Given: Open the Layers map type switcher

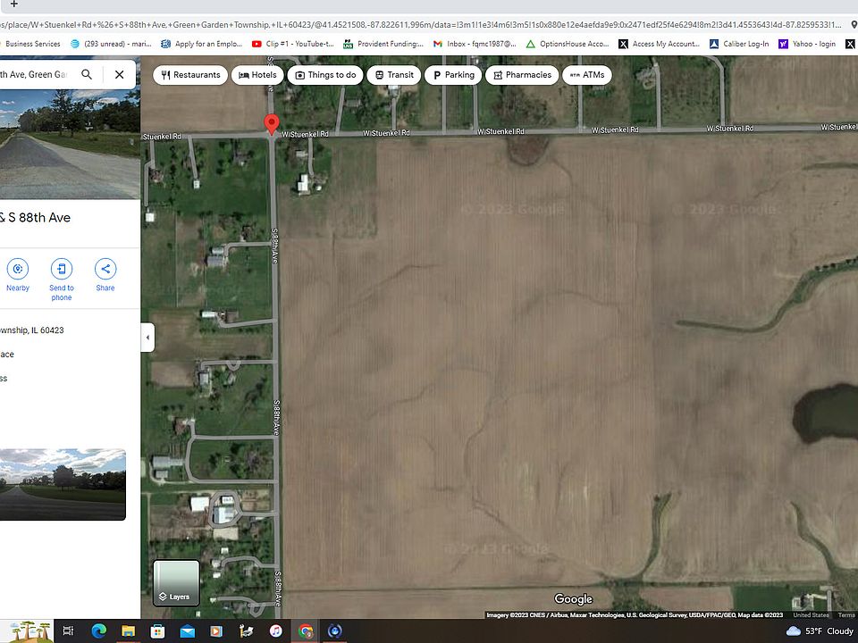Looking at the screenshot, I should 176,583.
